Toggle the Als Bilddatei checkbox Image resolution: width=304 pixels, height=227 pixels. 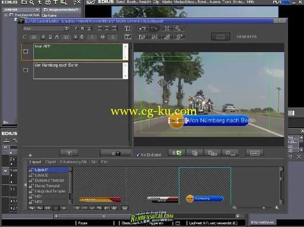(x=138, y=155)
